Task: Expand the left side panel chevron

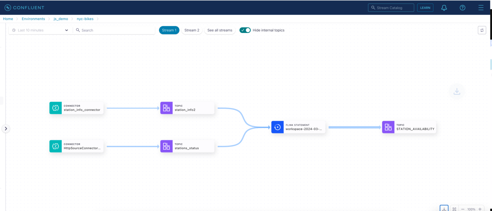Action: tap(6, 129)
